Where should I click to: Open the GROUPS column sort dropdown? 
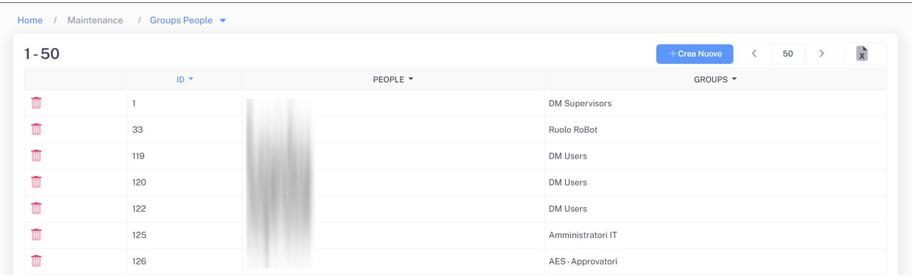[734, 79]
